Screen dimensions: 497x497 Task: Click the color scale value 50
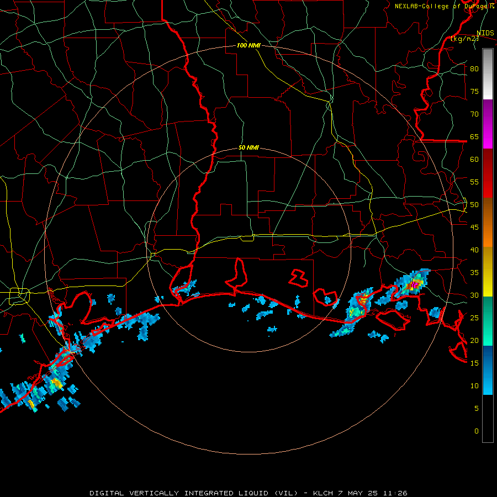pos(474,205)
